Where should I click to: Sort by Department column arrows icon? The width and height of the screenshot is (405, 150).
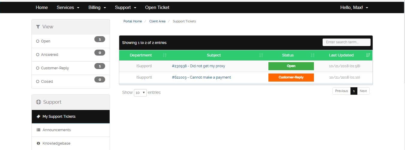coord(164,55)
